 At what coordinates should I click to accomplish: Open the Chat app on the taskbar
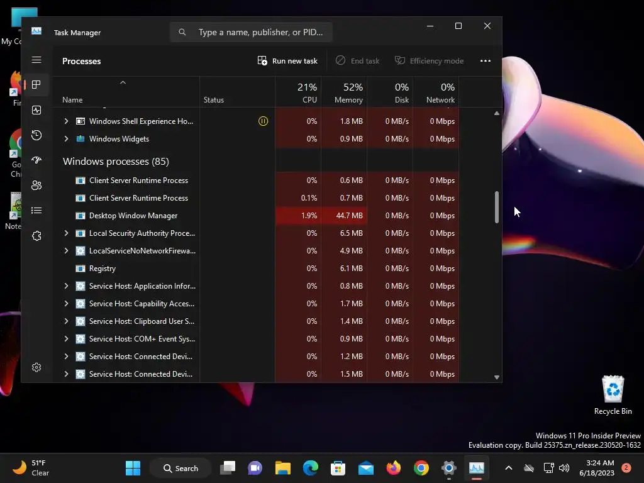(x=255, y=468)
